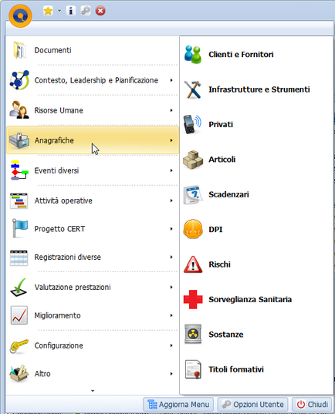This screenshot has width=335, height=414.
Task: Click the Sorveglianza Sanitaria red cross icon
Action: click(193, 299)
